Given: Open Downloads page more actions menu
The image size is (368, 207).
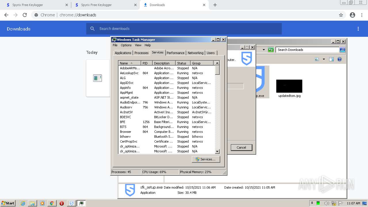Looking at the screenshot, I should (358, 29).
